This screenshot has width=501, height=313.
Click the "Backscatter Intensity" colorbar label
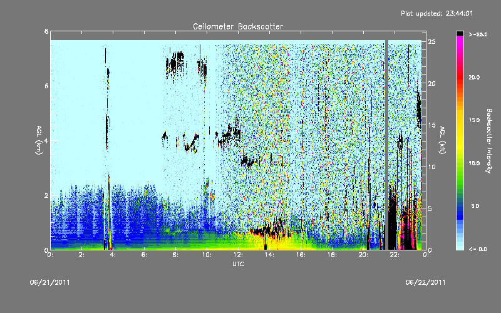[489, 141]
